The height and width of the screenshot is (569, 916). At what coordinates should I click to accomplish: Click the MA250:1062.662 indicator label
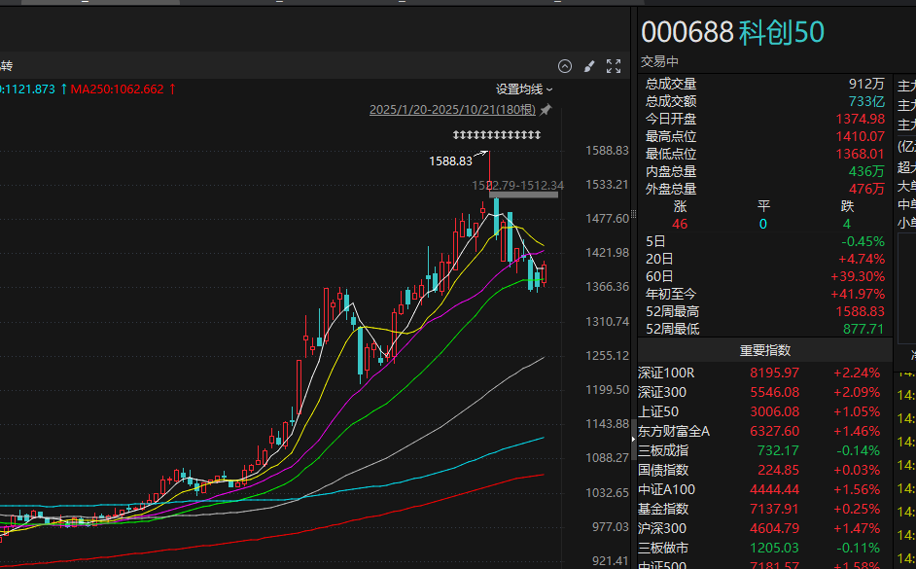pos(118,89)
